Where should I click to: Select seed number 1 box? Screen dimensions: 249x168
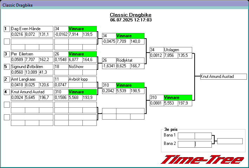(x=7, y=29)
